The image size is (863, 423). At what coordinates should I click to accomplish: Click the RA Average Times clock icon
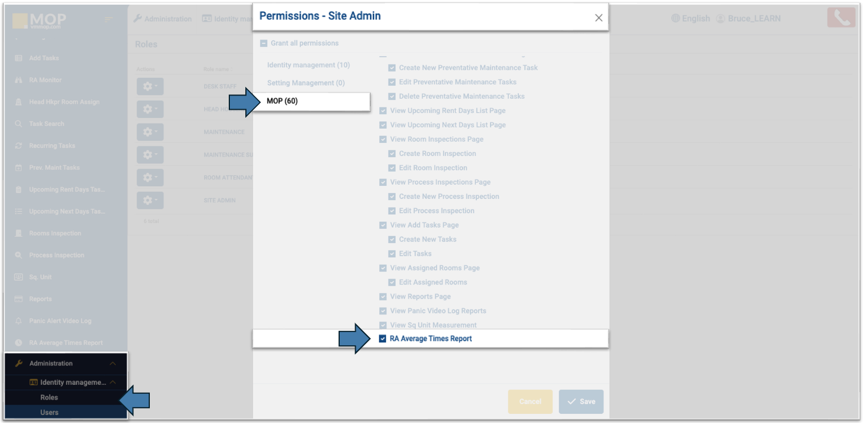tap(18, 343)
